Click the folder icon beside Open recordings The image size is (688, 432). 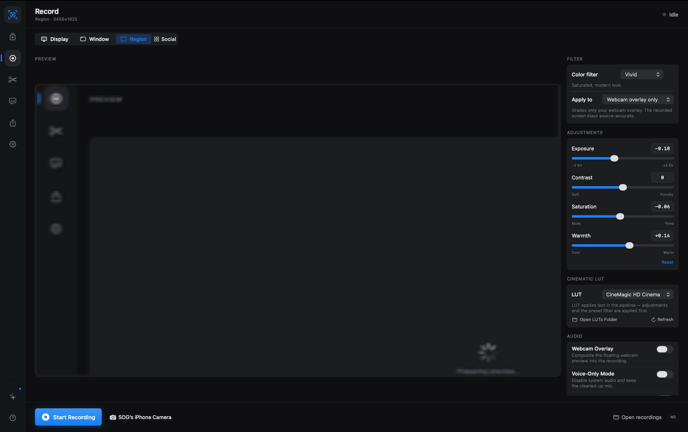(616, 417)
